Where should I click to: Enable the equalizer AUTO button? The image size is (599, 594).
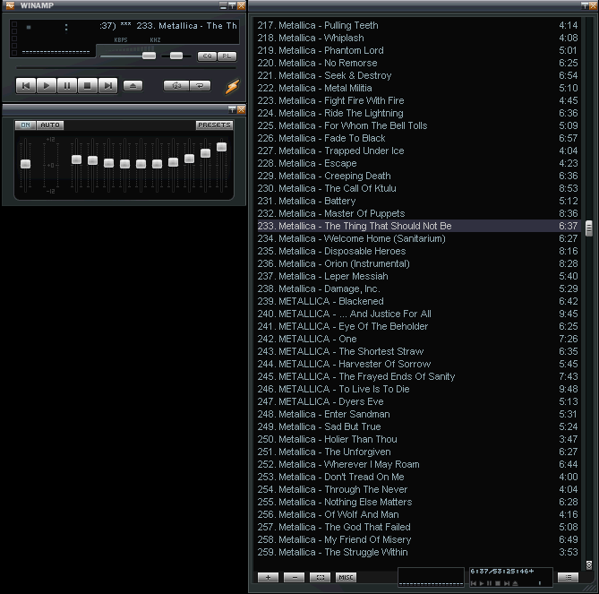[49, 125]
